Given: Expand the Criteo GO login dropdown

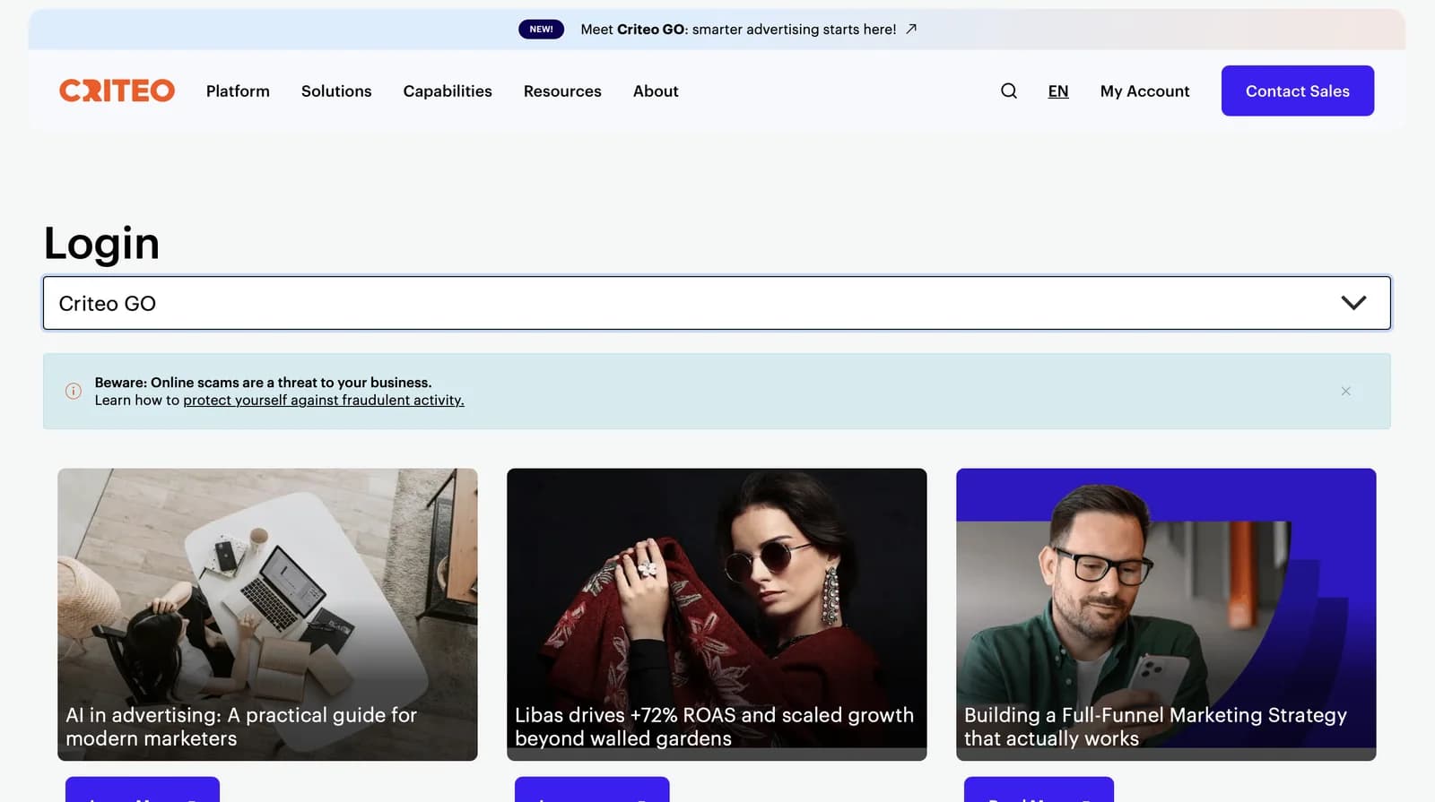Looking at the screenshot, I should [x=717, y=303].
